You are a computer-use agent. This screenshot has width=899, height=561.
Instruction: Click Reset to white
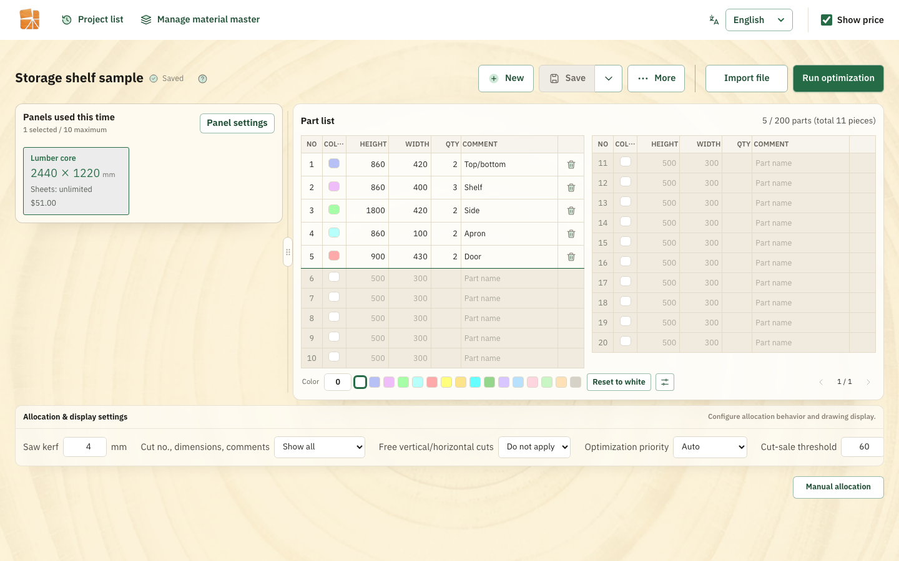pos(619,382)
